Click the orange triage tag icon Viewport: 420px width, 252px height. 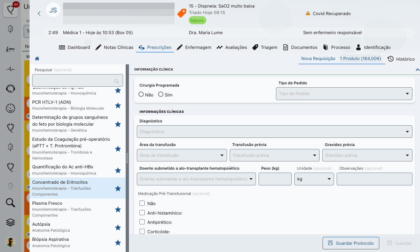[181, 13]
